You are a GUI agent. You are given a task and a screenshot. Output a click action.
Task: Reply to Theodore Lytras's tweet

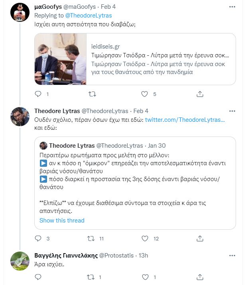click(x=38, y=238)
